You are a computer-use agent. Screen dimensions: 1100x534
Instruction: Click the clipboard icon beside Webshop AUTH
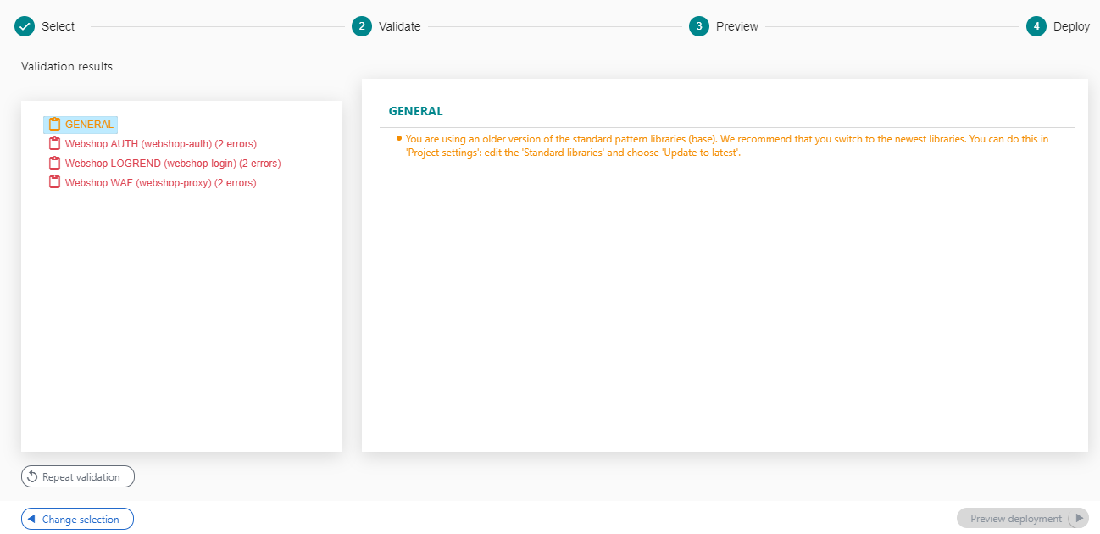55,144
